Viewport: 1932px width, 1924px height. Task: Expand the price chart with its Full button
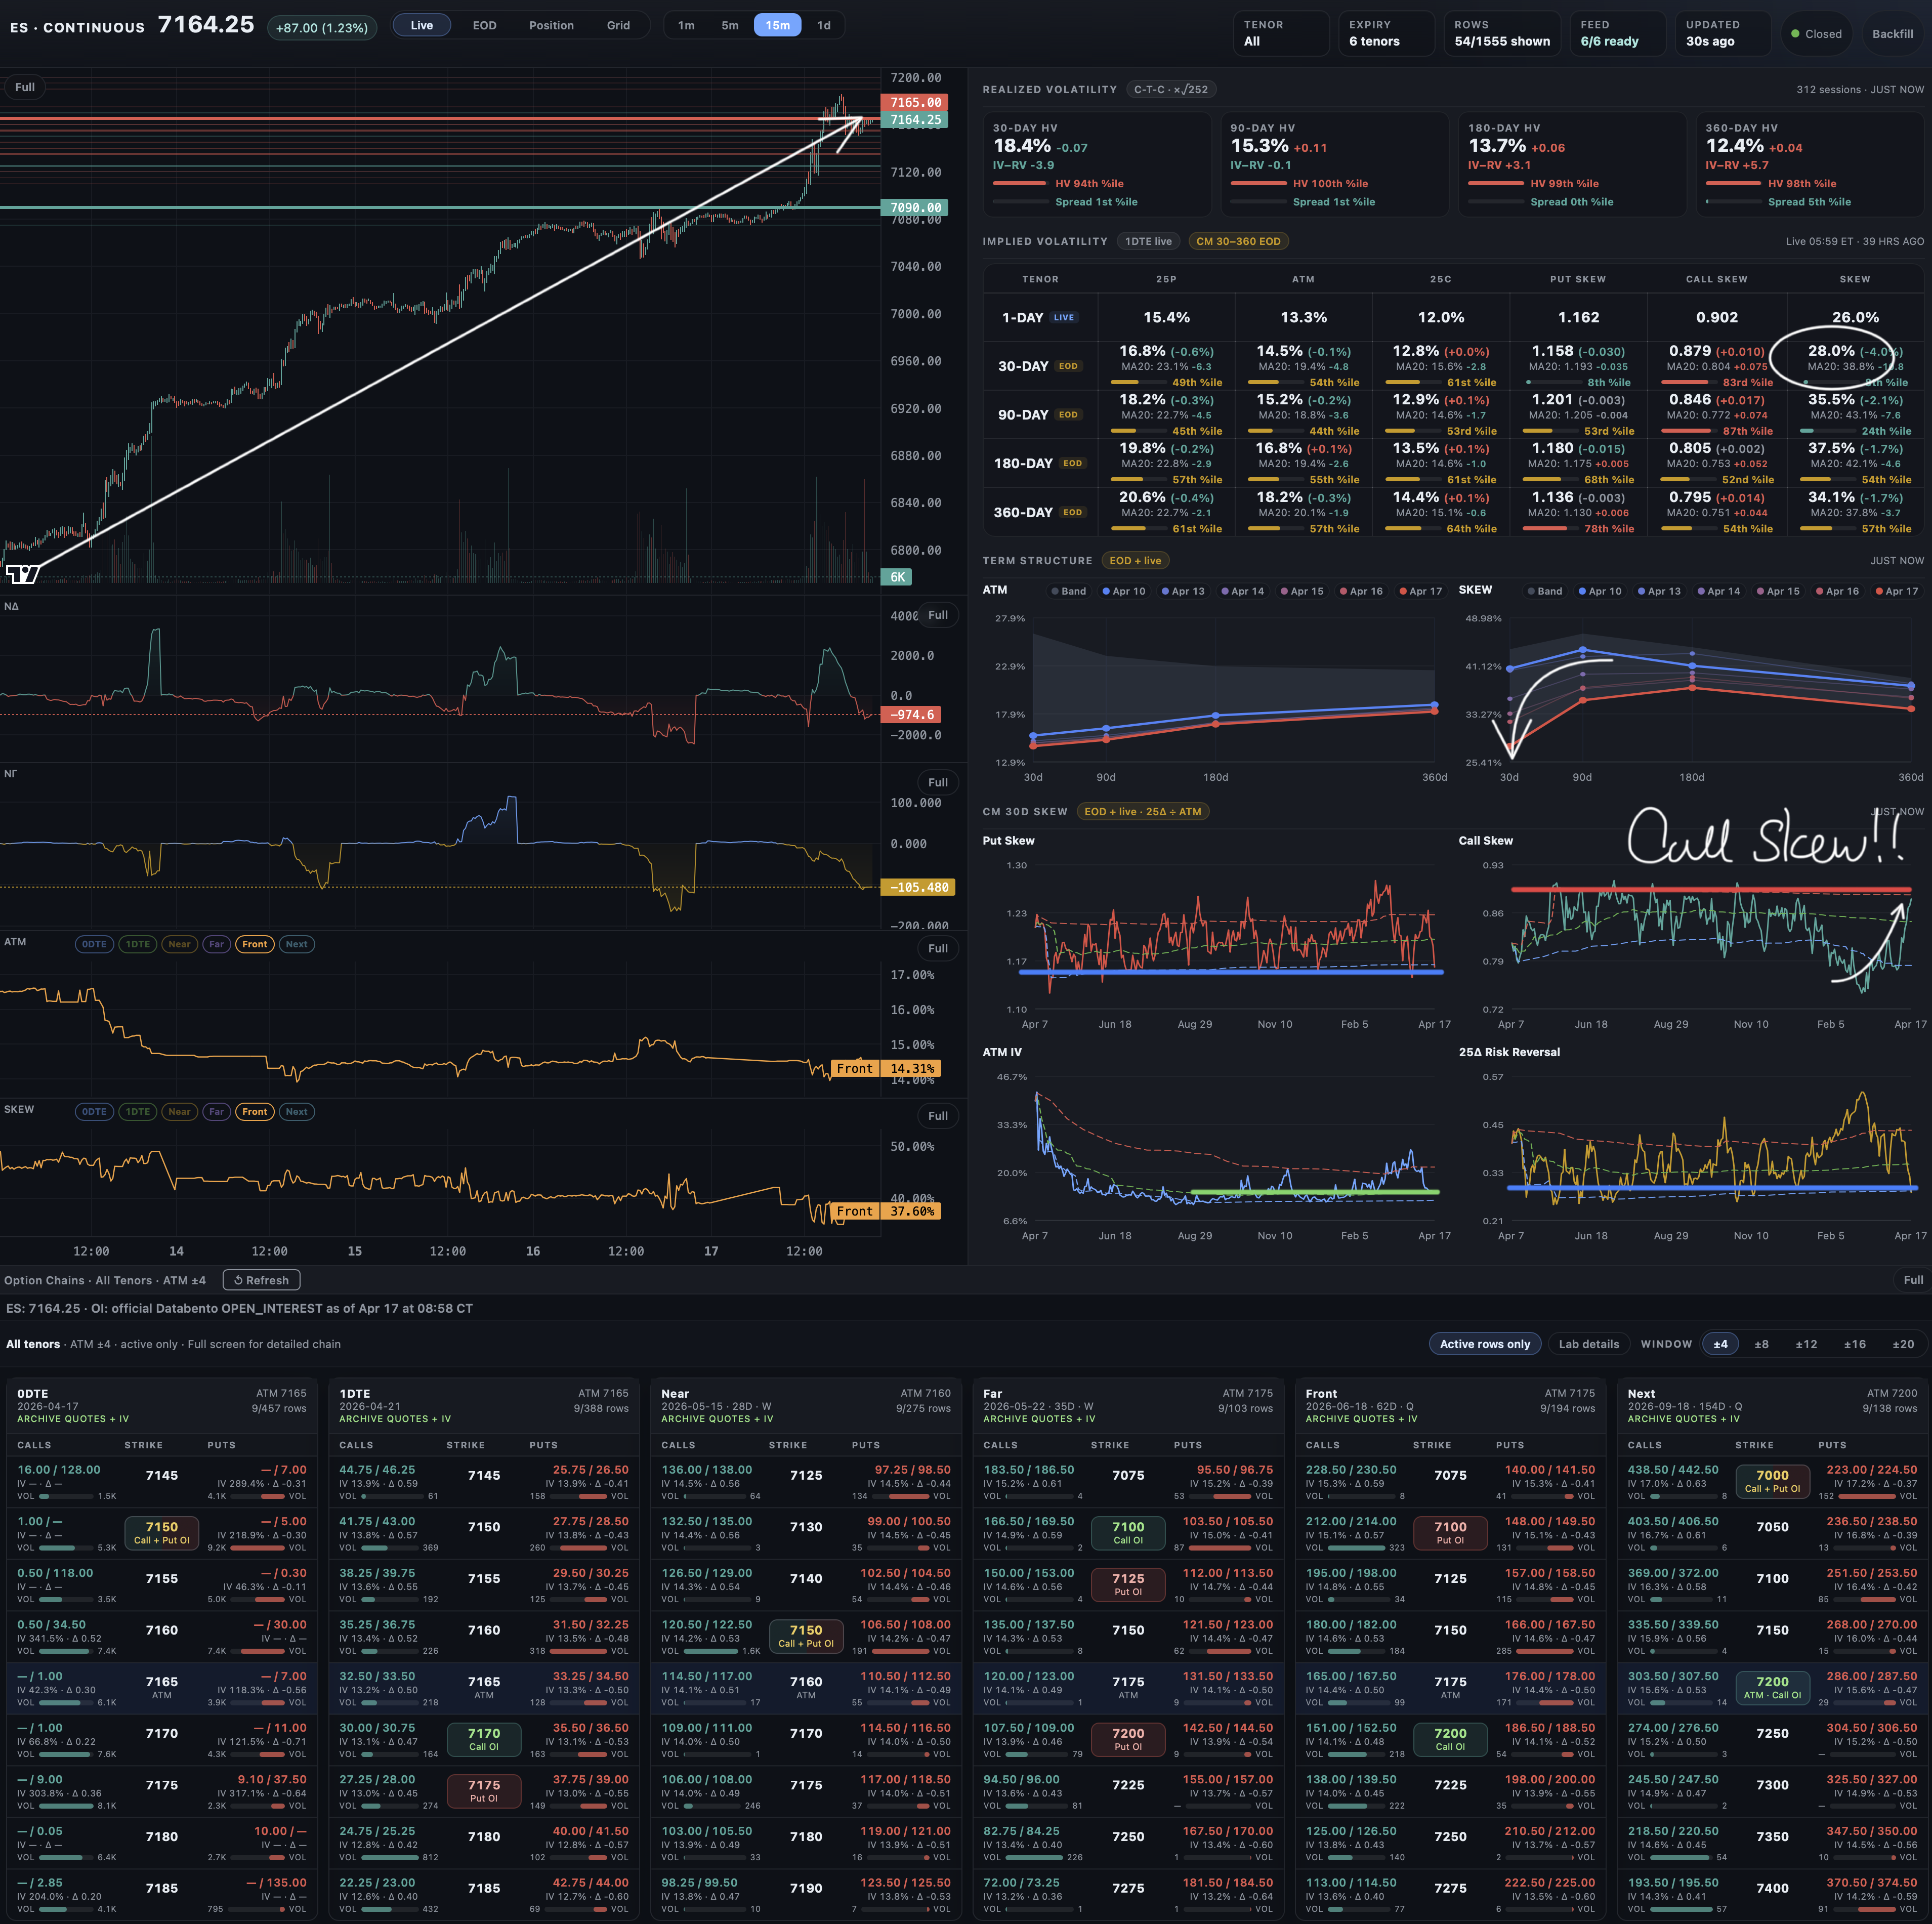[x=25, y=87]
